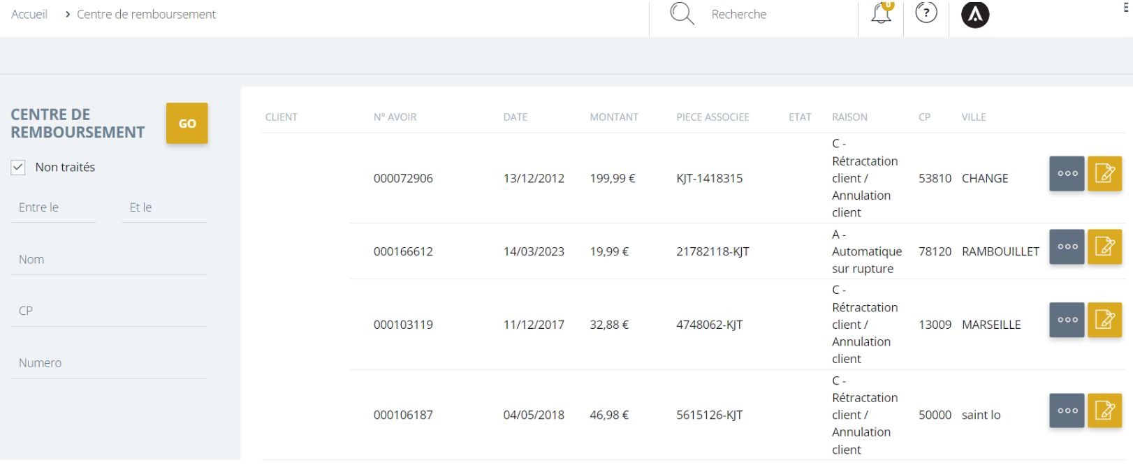Select amount 46,98 €
The image size is (1133, 465).
pyautogui.click(x=609, y=415)
